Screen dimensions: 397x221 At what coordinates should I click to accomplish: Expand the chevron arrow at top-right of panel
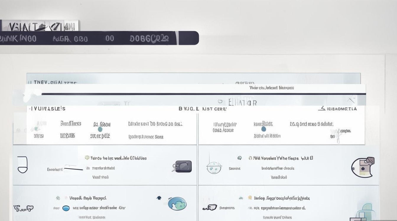pos(351,100)
